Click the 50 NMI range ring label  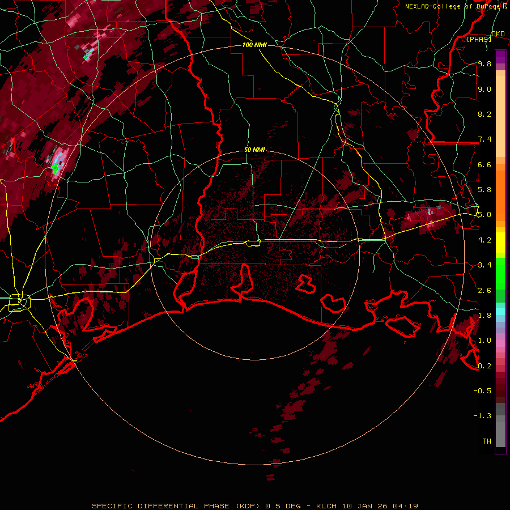pos(254,150)
